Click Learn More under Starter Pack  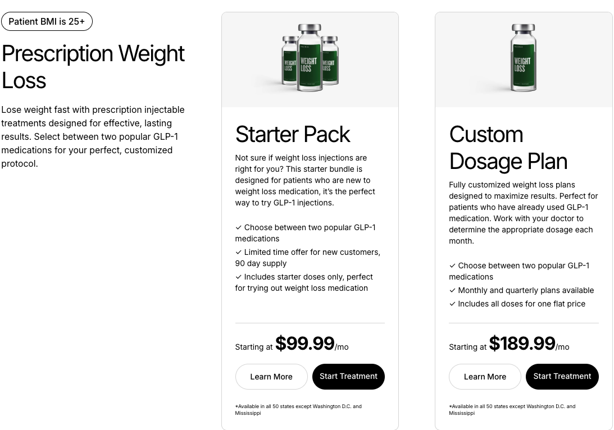coord(271,377)
